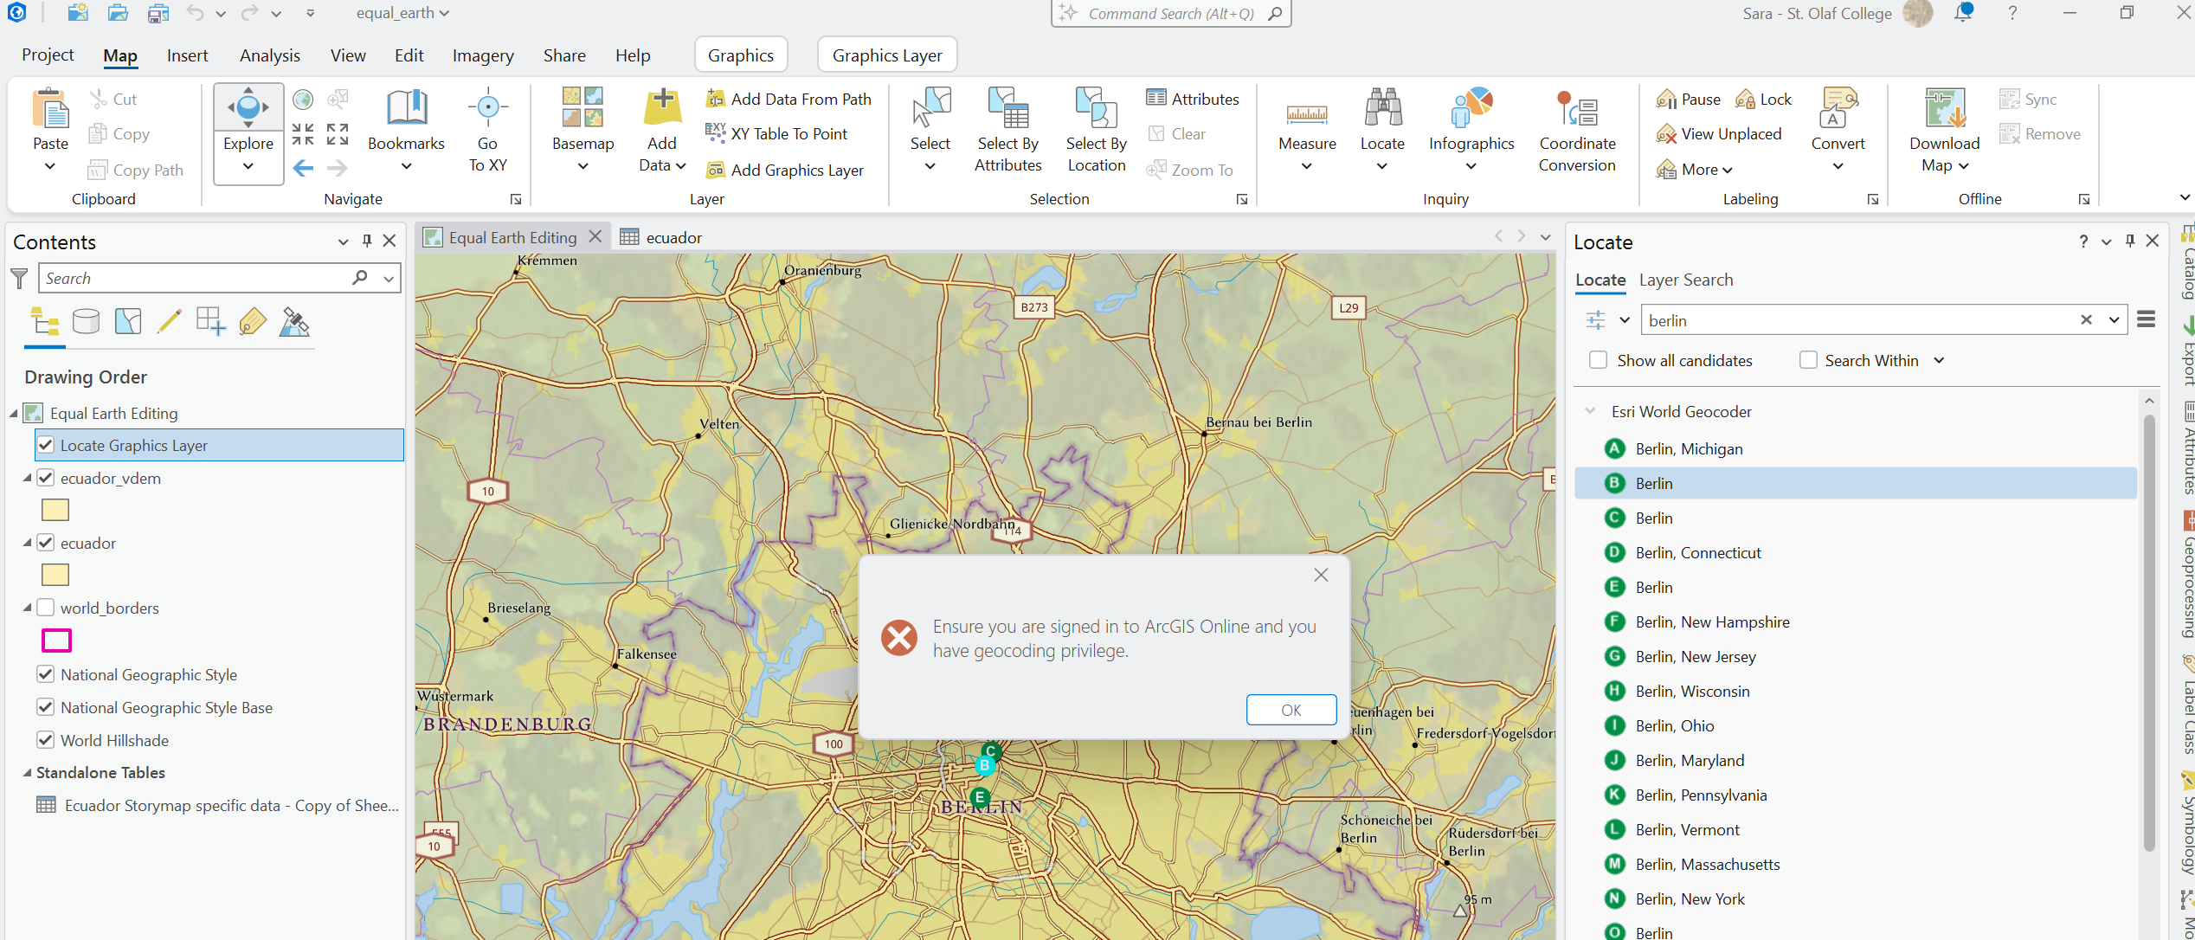
Task: Click the Locate binoculars icon
Action: [1382, 108]
